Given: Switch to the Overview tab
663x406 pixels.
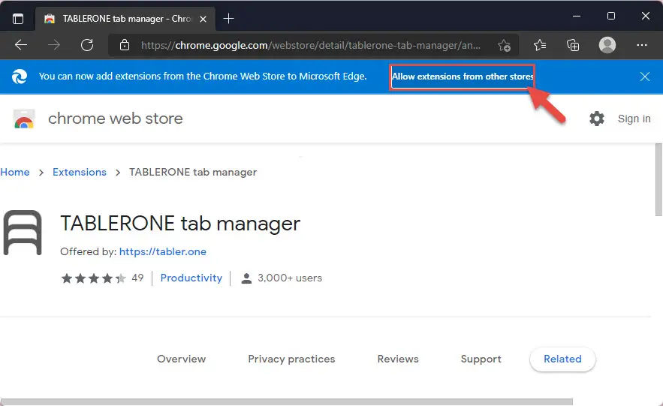Looking at the screenshot, I should point(182,359).
